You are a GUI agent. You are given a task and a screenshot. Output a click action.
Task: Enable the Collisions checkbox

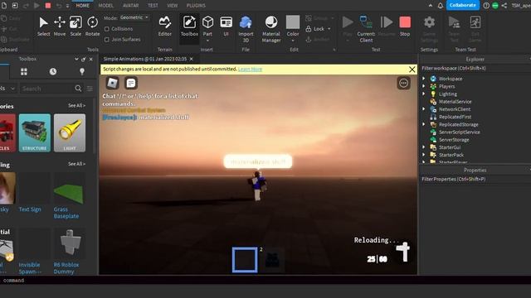tap(107, 29)
